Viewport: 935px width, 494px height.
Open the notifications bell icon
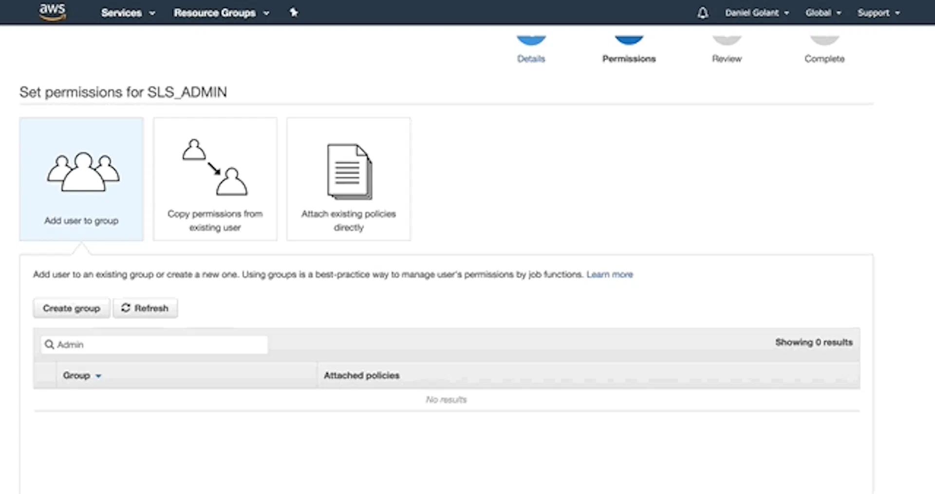[702, 13]
